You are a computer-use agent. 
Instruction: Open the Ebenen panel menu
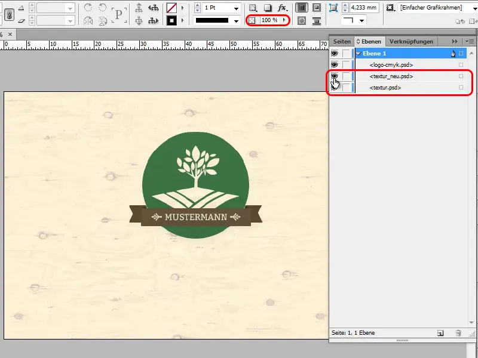470,41
